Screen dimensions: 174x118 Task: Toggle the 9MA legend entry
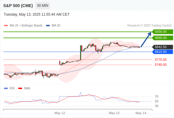tap(24, 88)
